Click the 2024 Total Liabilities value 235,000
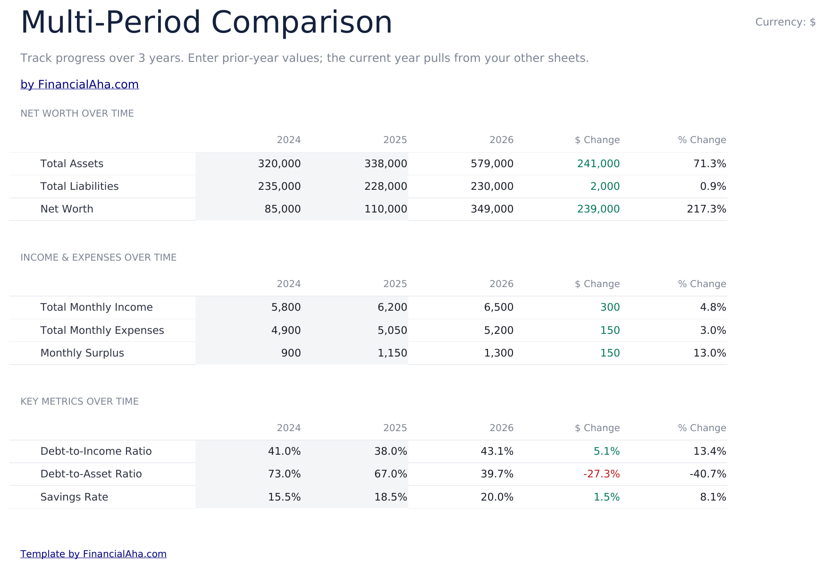825x569 pixels. (279, 187)
